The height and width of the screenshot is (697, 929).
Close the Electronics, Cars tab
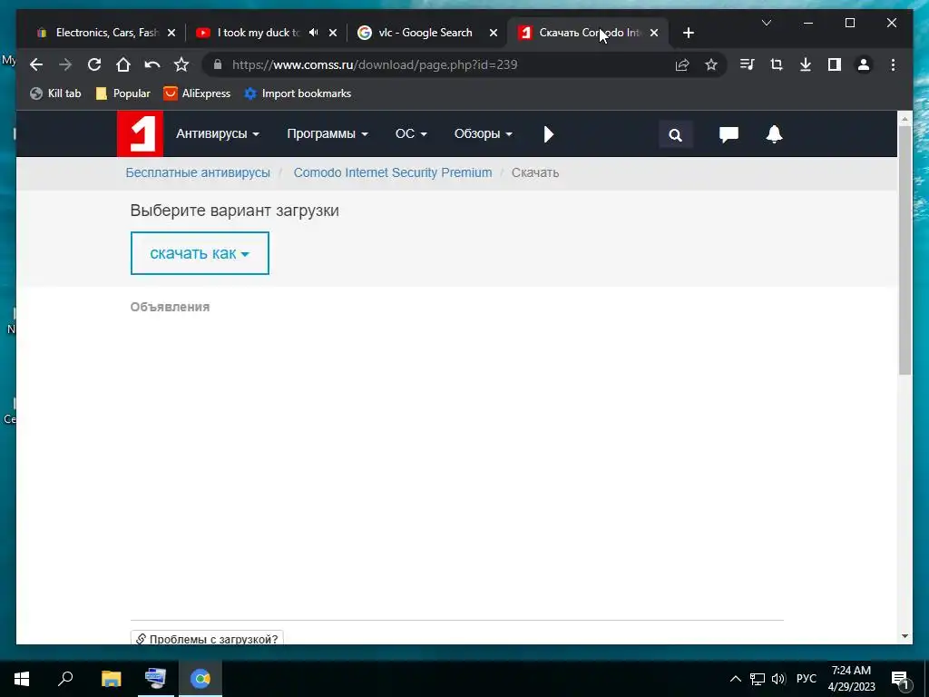(171, 33)
